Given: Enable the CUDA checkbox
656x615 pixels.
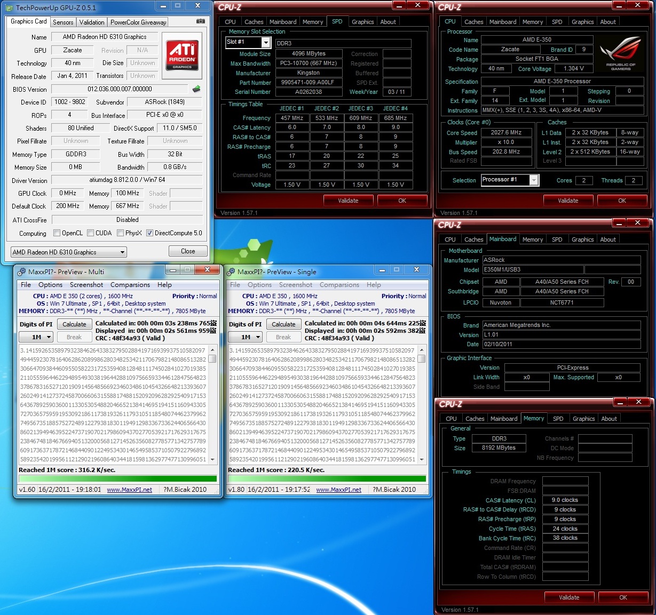Looking at the screenshot, I should coord(91,233).
